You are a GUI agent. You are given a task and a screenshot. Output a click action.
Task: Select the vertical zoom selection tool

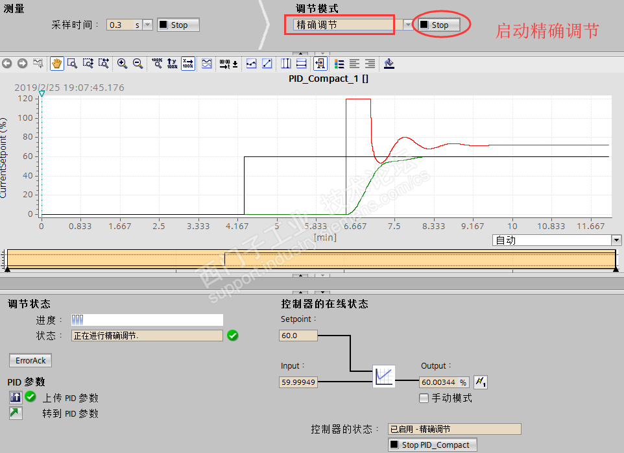[88, 64]
